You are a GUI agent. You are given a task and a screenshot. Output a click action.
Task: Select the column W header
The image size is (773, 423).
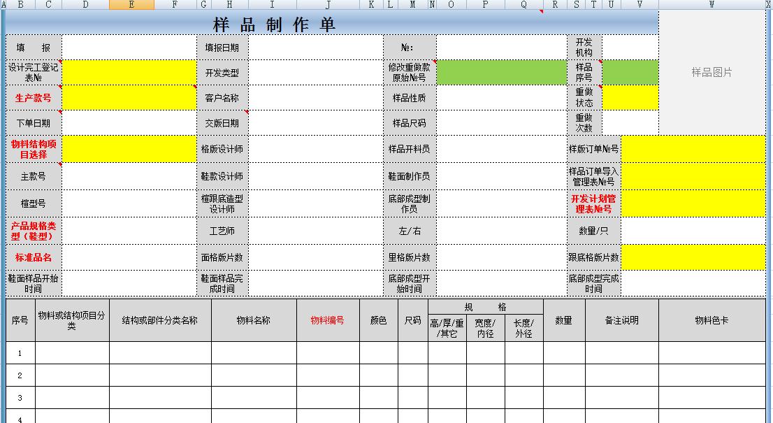point(711,5)
